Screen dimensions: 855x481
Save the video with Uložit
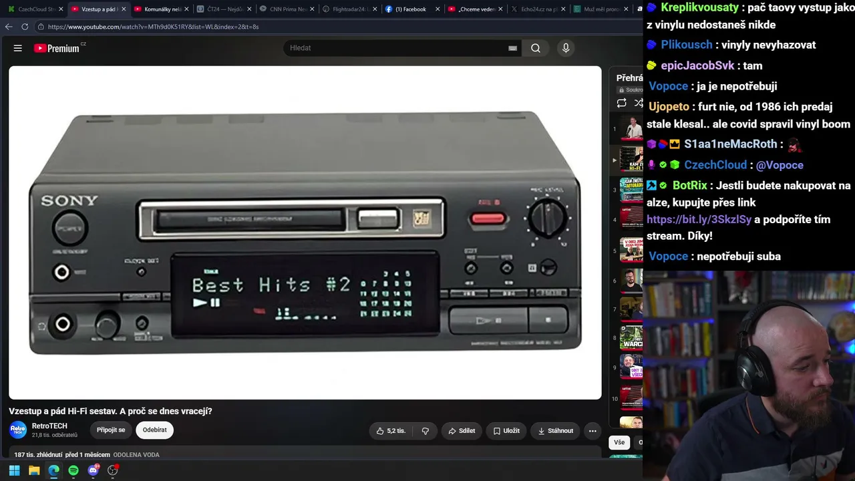click(x=506, y=431)
